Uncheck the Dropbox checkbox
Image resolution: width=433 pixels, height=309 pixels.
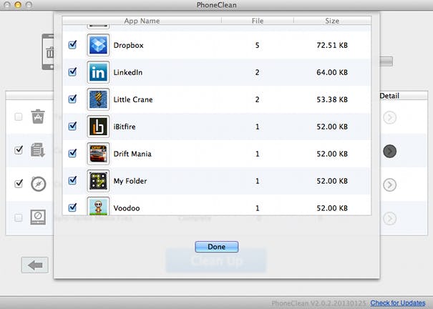(x=72, y=44)
